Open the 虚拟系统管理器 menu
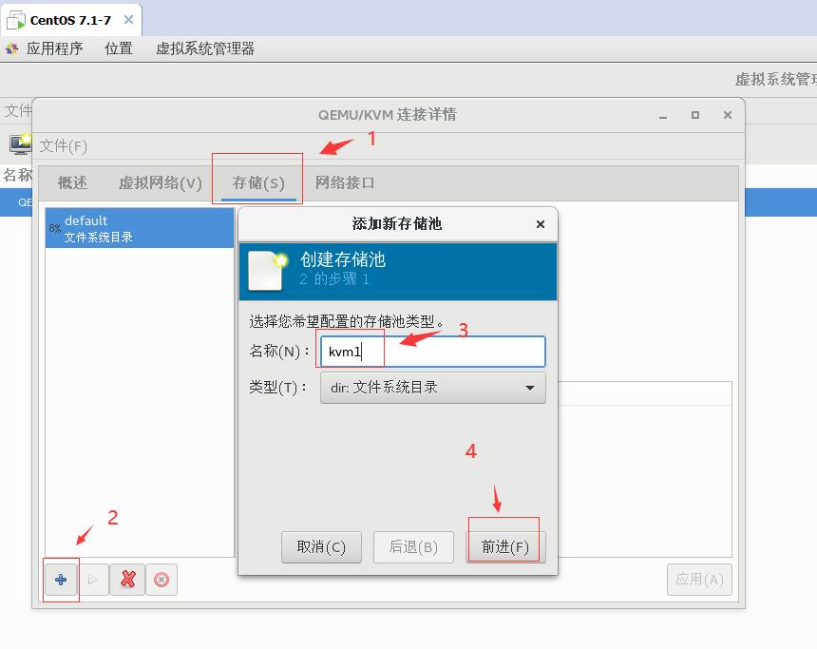817x649 pixels. coord(205,49)
